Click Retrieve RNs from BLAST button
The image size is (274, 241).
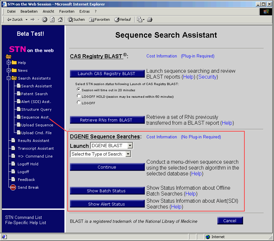pos(107,120)
